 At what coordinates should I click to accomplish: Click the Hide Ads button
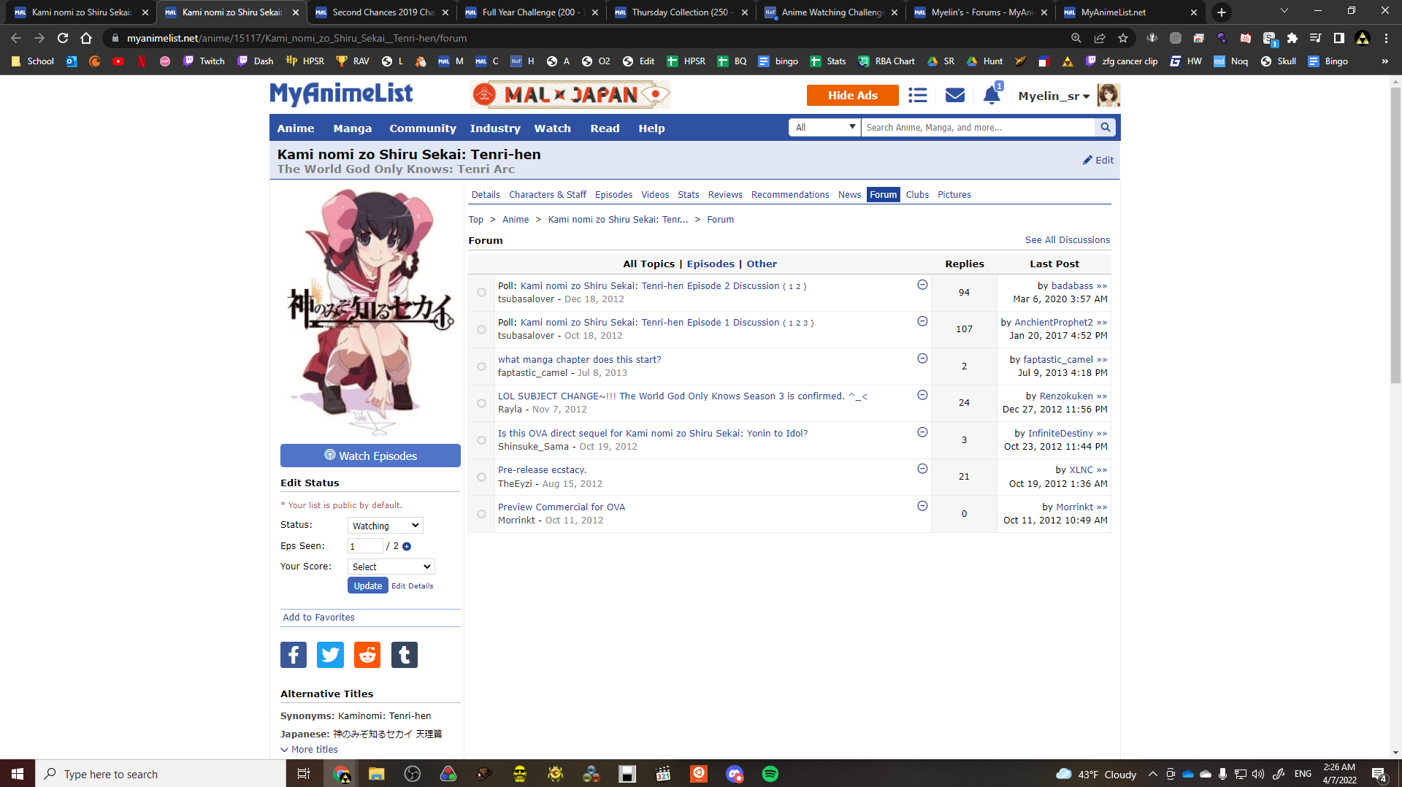[853, 96]
